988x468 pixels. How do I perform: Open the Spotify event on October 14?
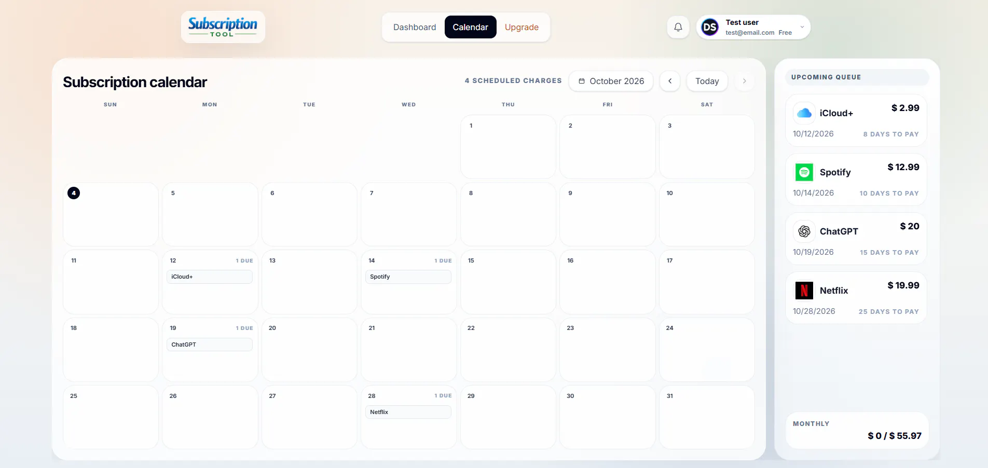[408, 277]
